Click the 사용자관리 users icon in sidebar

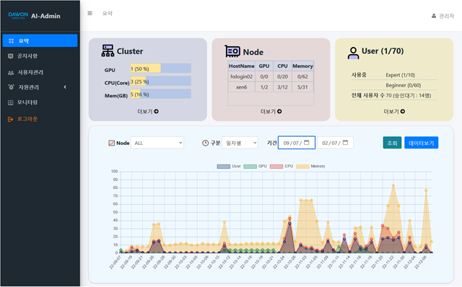click(11, 72)
